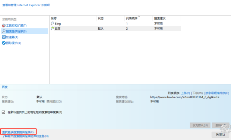The width and height of the screenshot is (231, 140).
Task: Select 跟踪保护(K) add-on type
Action: click(x=13, y=43)
